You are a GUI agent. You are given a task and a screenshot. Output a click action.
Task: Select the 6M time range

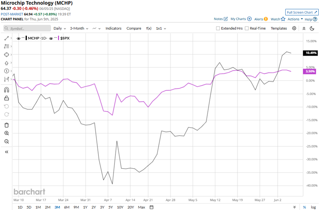coord(67,207)
